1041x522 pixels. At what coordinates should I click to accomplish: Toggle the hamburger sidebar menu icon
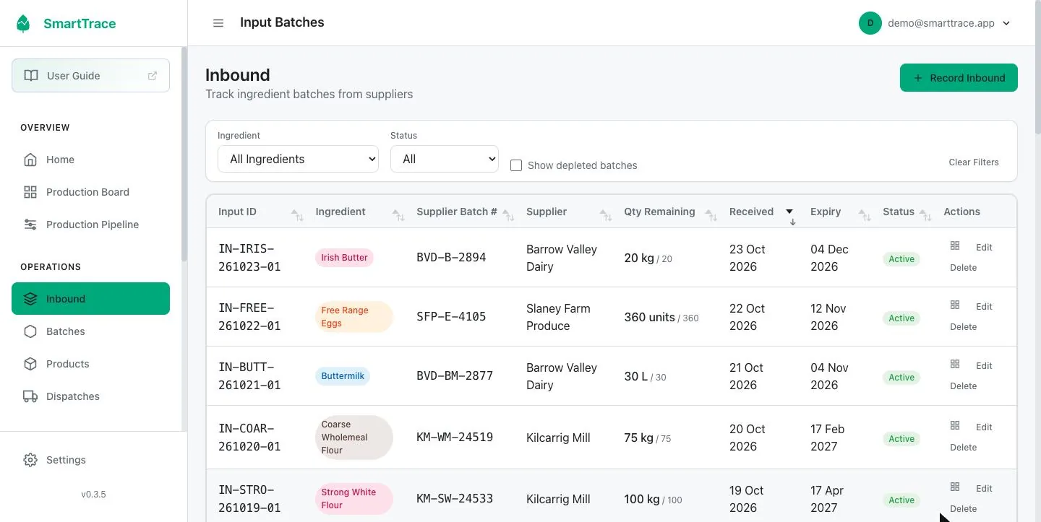point(218,23)
